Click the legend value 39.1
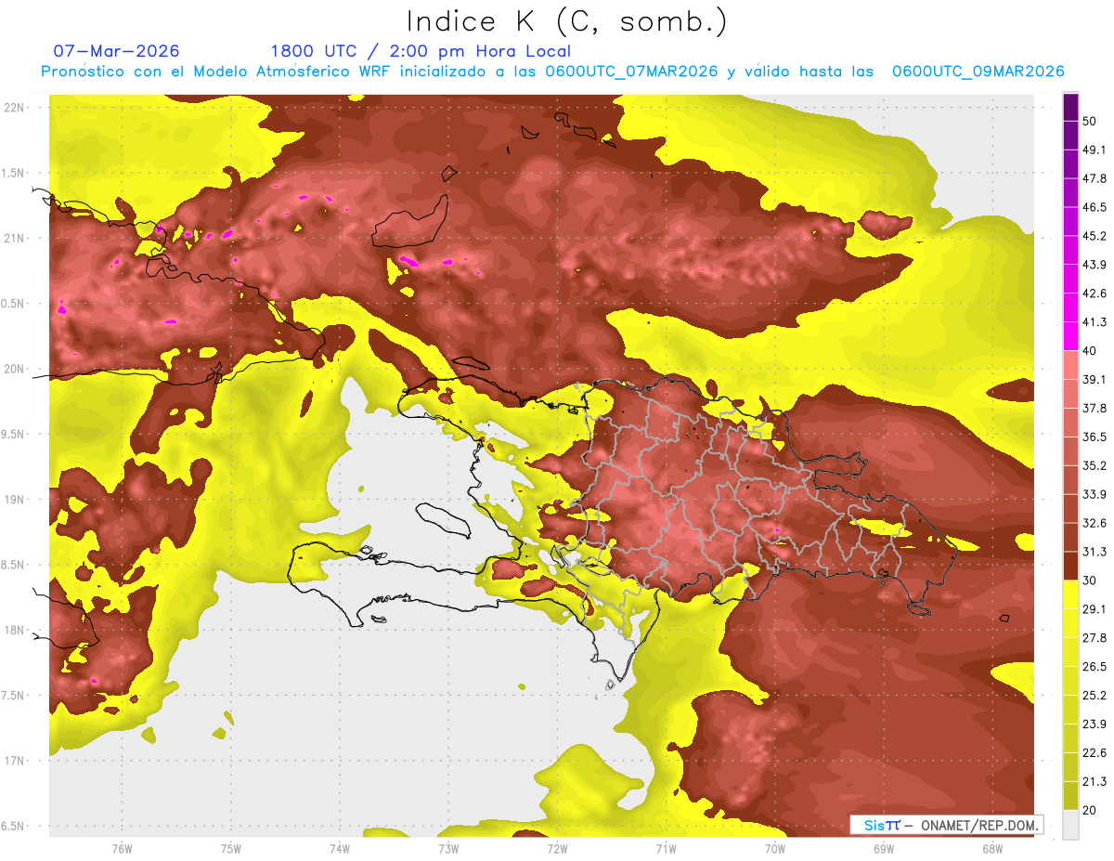This screenshot has height=861, width=1114. pos(1095,380)
